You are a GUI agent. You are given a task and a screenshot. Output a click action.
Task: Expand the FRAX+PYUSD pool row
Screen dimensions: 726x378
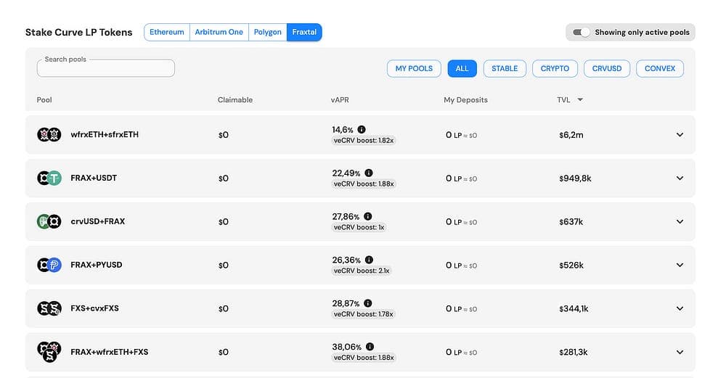[680, 265]
